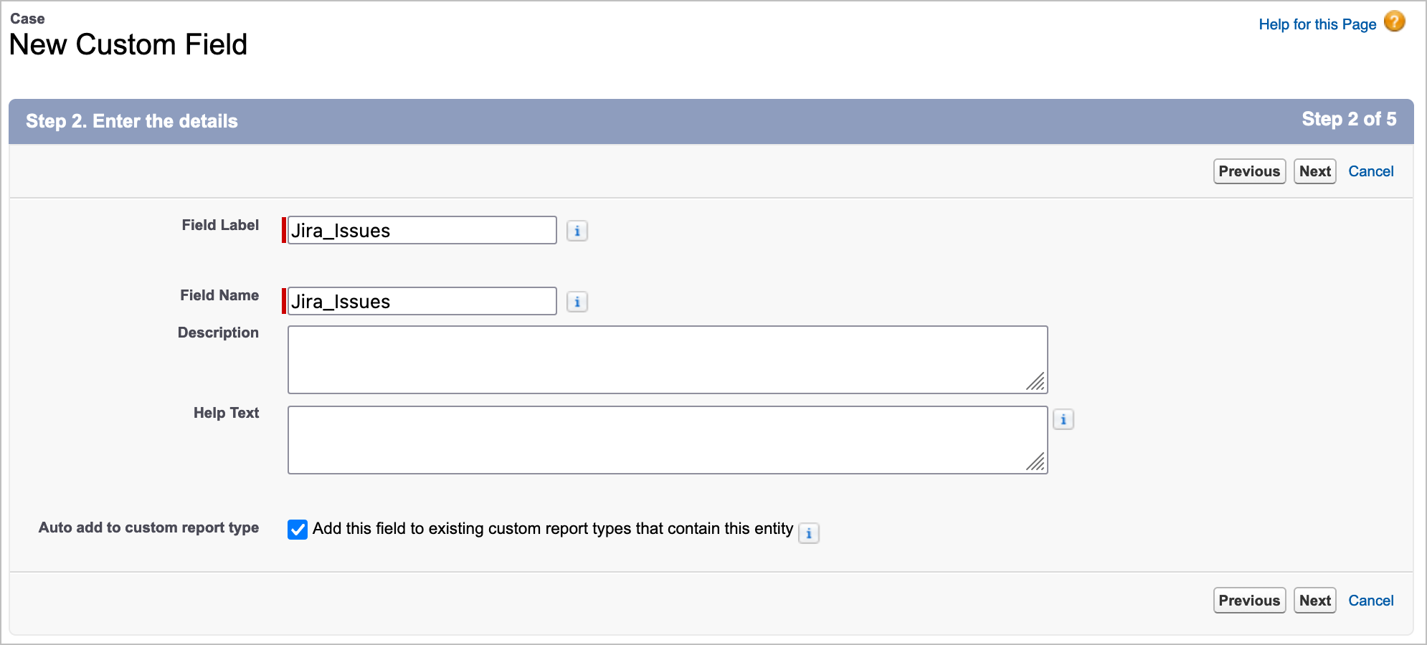Go back using the bottom Previous button
1427x645 pixels.
click(x=1249, y=601)
